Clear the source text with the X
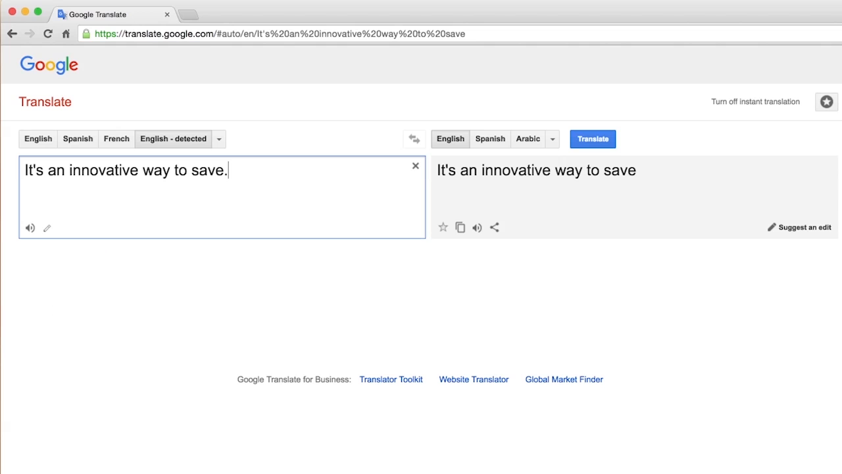Image resolution: width=842 pixels, height=474 pixels. [x=416, y=166]
